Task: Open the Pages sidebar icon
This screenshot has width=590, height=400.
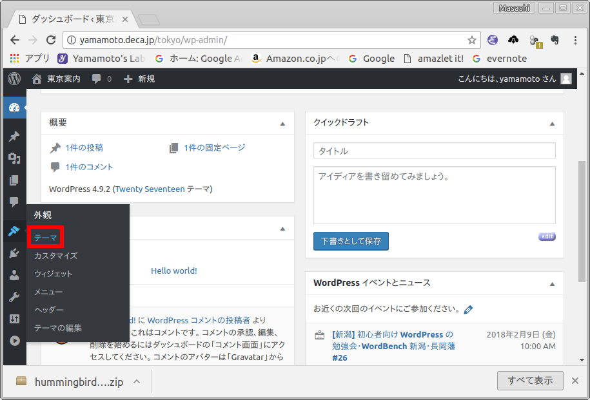Action: (x=14, y=180)
